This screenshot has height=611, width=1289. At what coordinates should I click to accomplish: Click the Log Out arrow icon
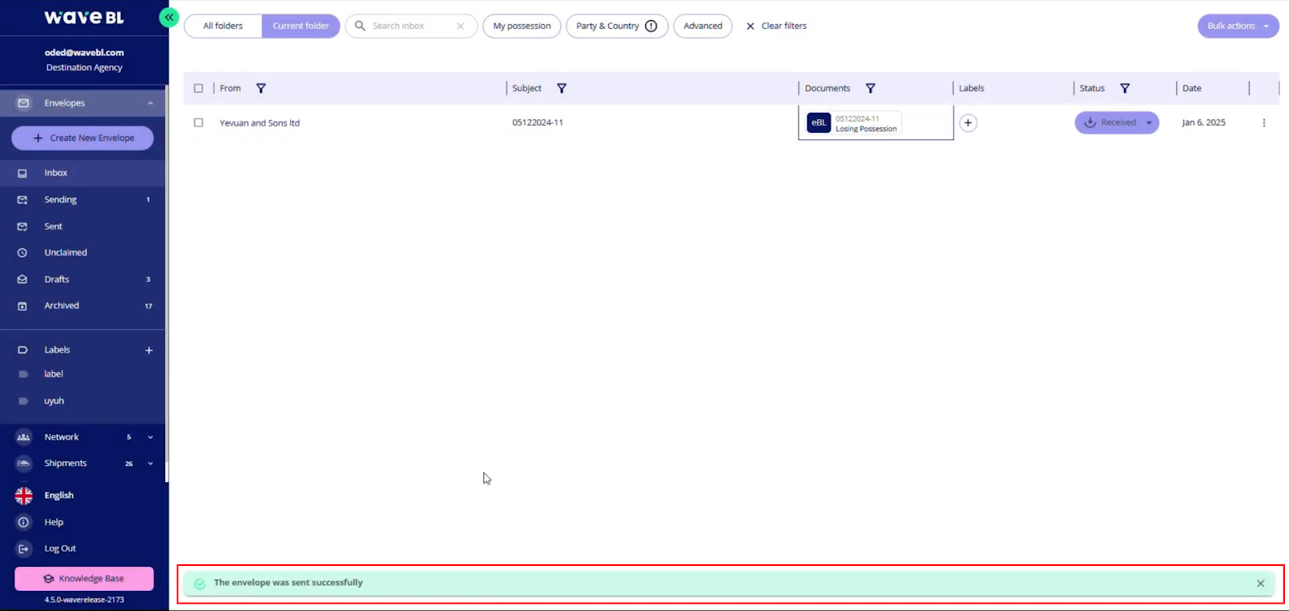pos(23,549)
